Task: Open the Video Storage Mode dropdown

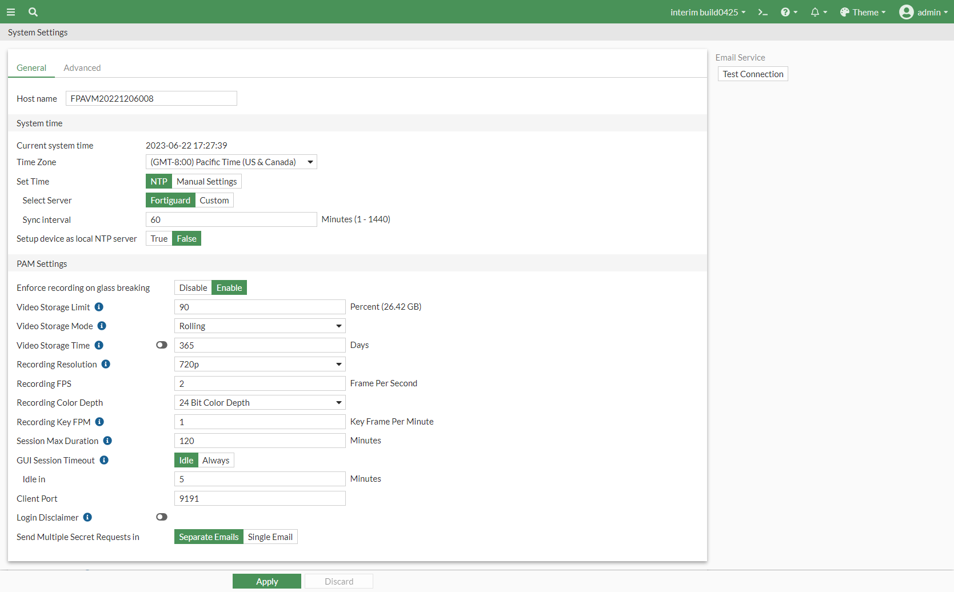Action: pyautogui.click(x=260, y=326)
